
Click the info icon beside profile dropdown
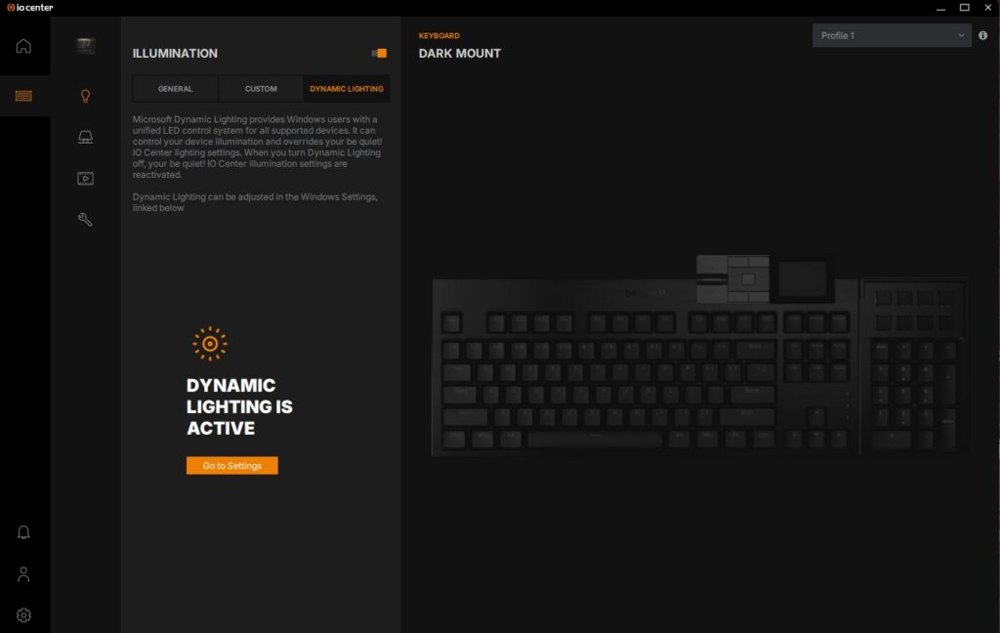coord(982,36)
